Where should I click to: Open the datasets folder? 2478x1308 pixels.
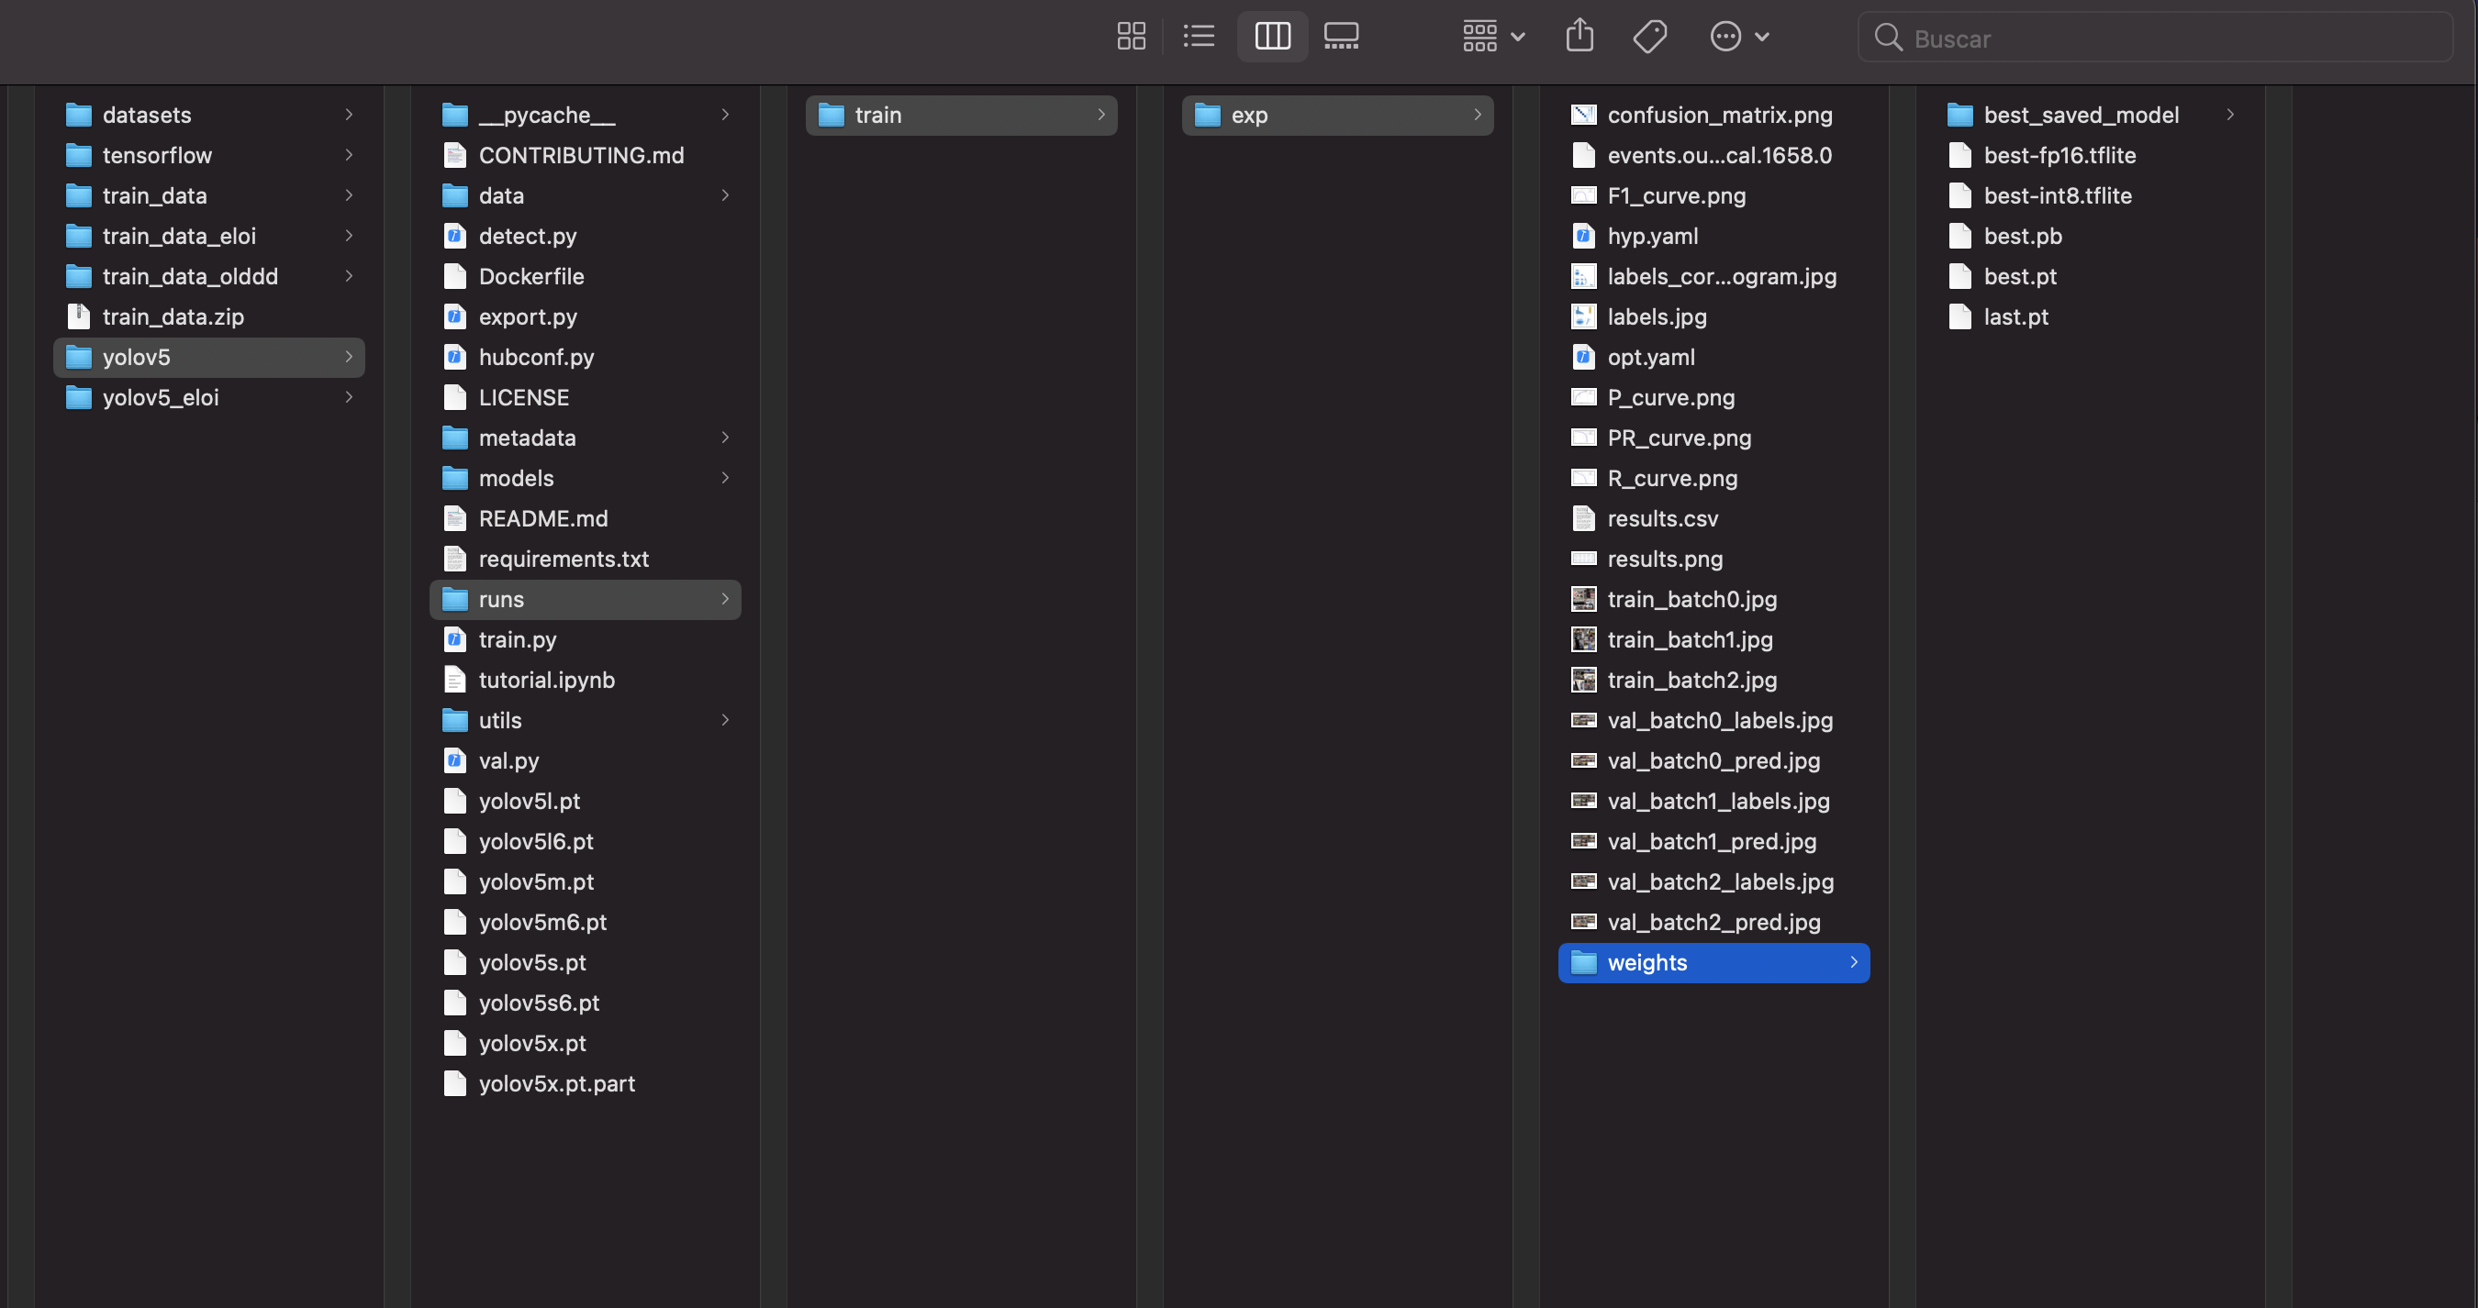146,115
